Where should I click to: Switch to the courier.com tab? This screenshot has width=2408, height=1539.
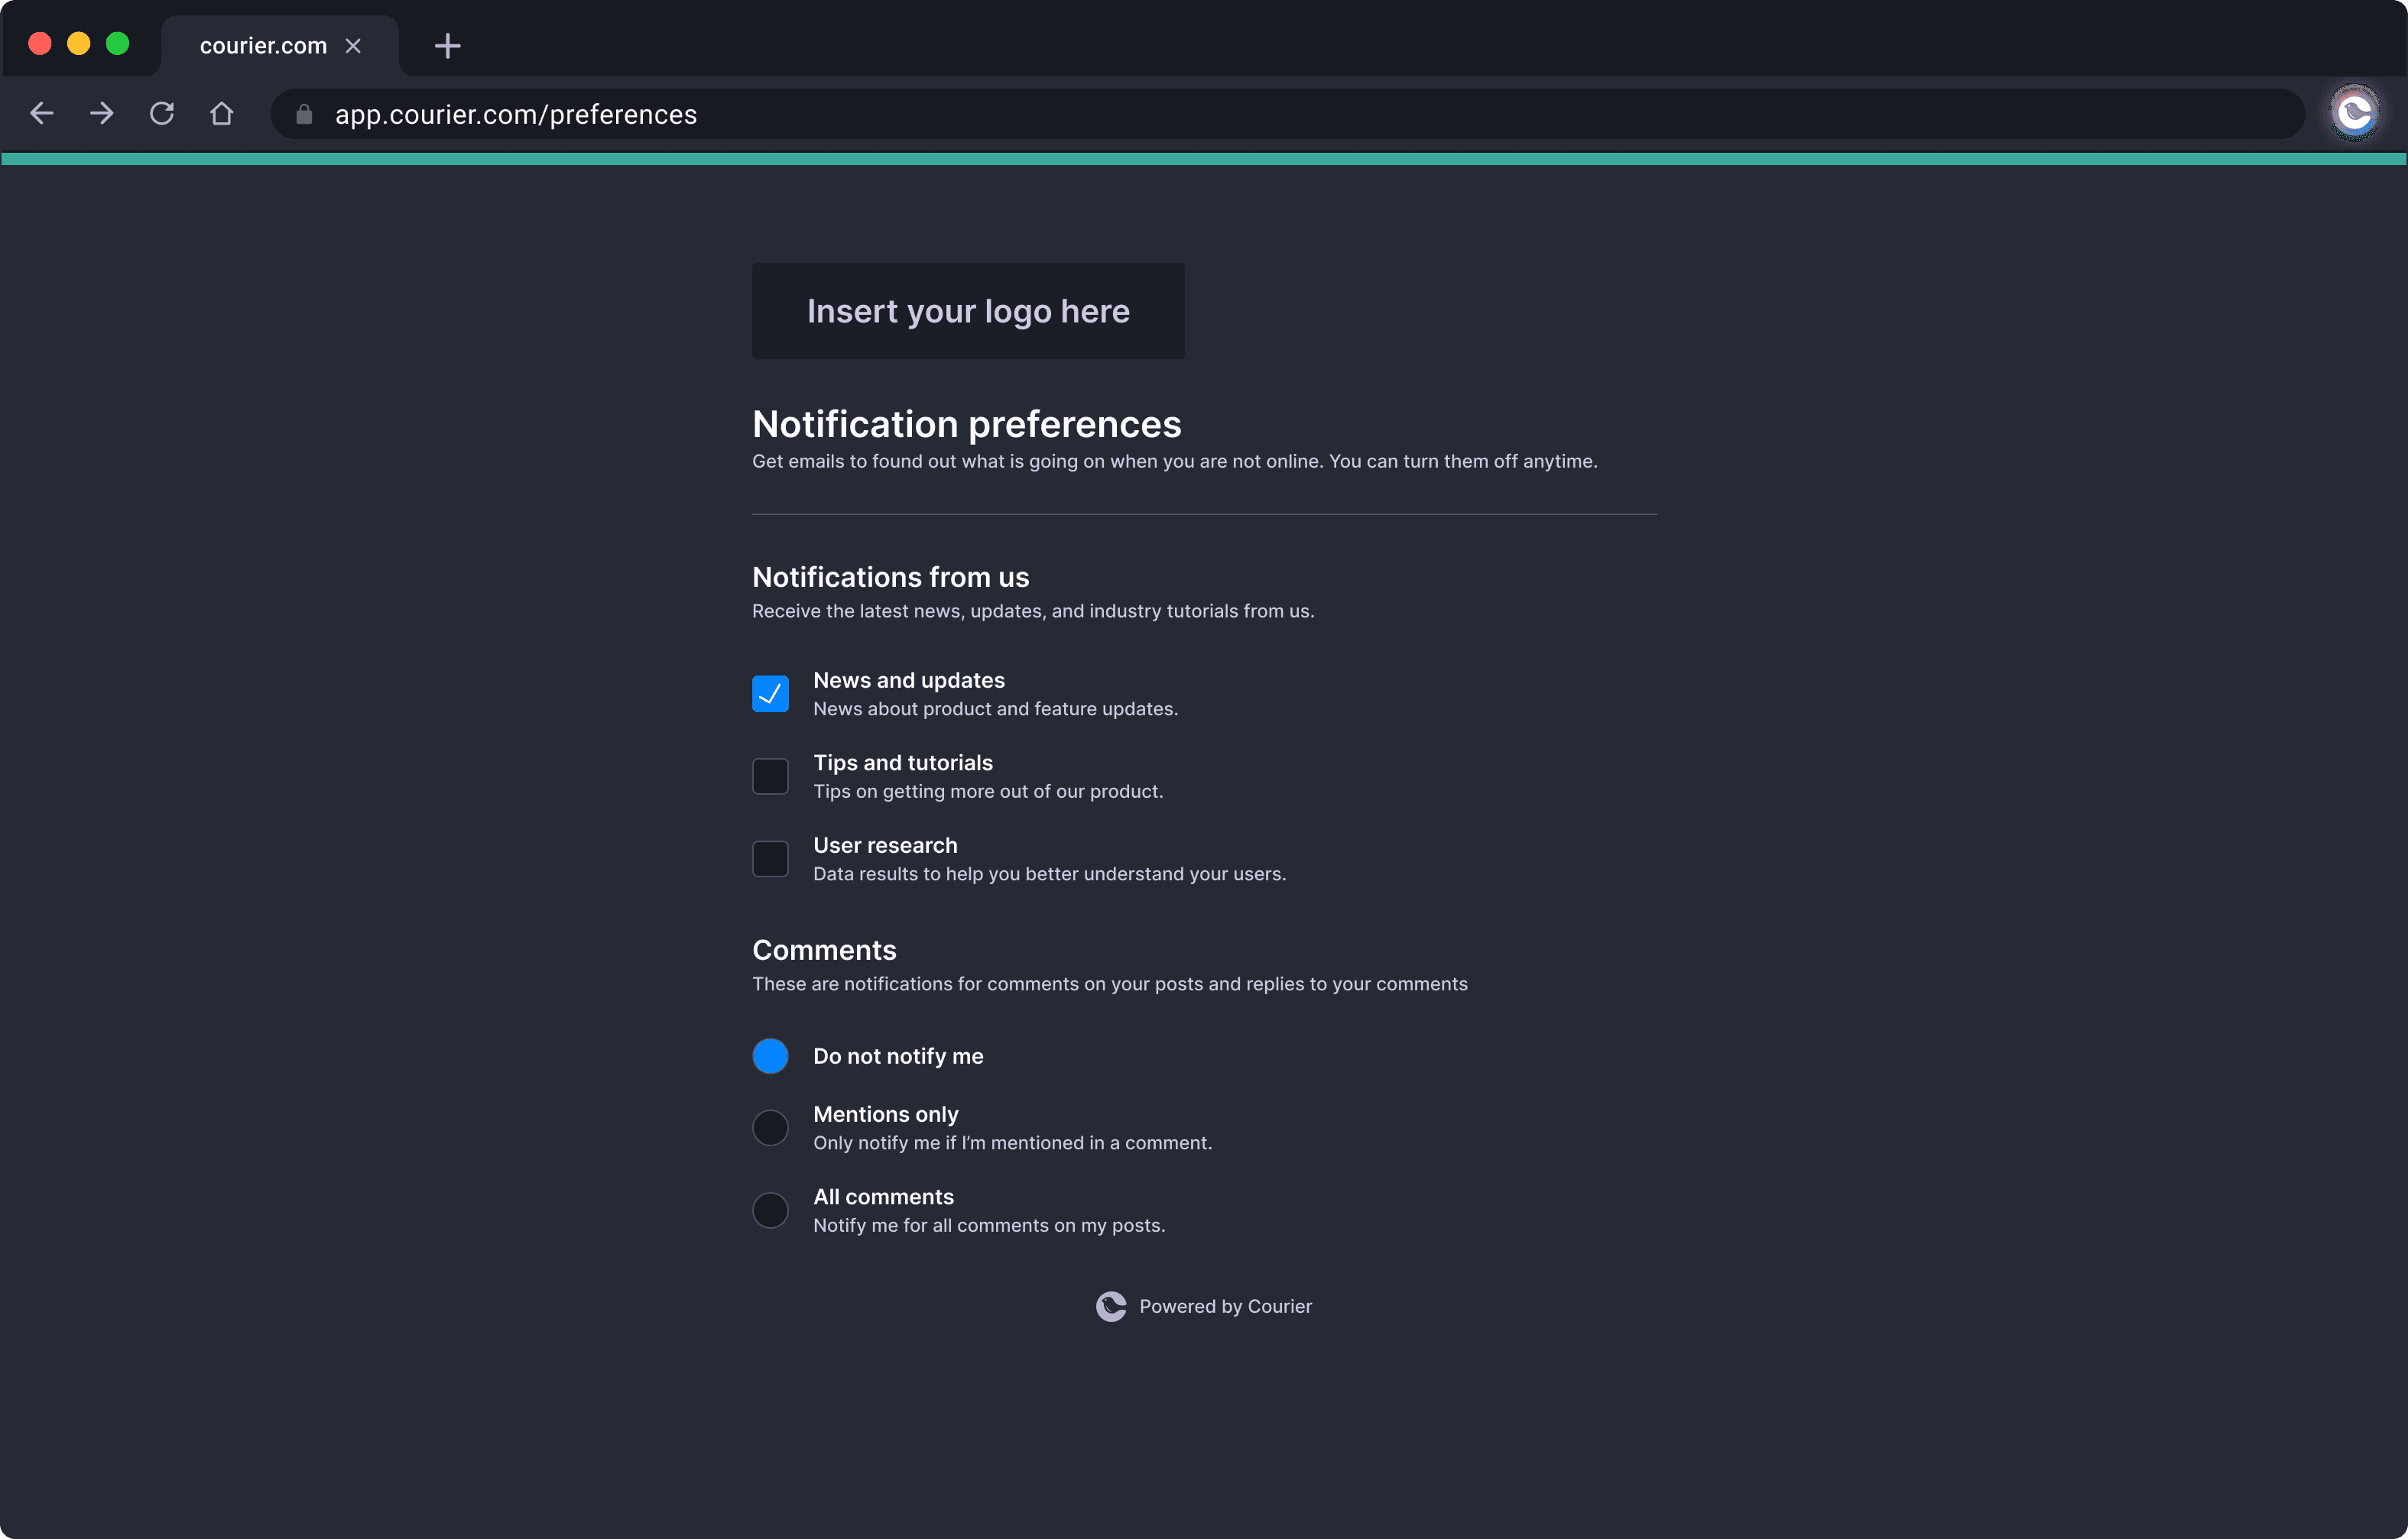point(262,45)
